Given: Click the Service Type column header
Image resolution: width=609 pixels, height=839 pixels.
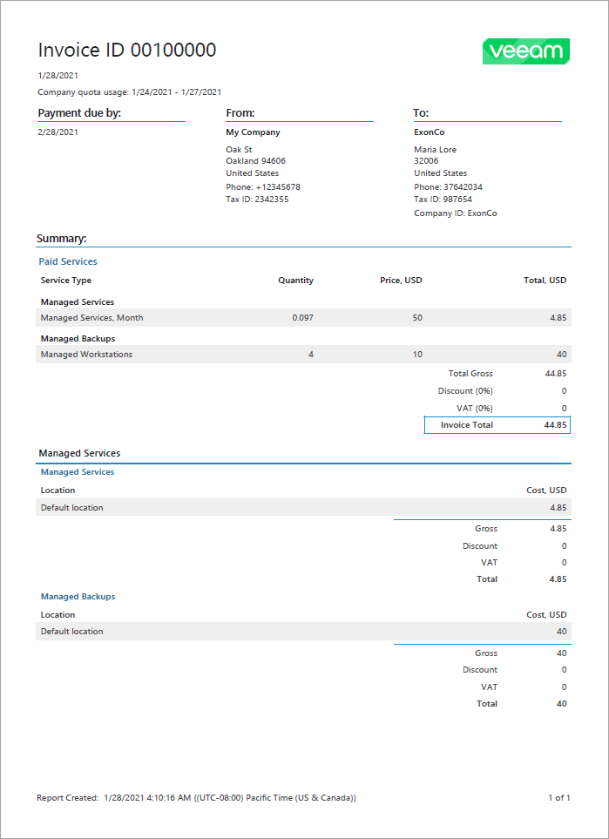Looking at the screenshot, I should [66, 281].
